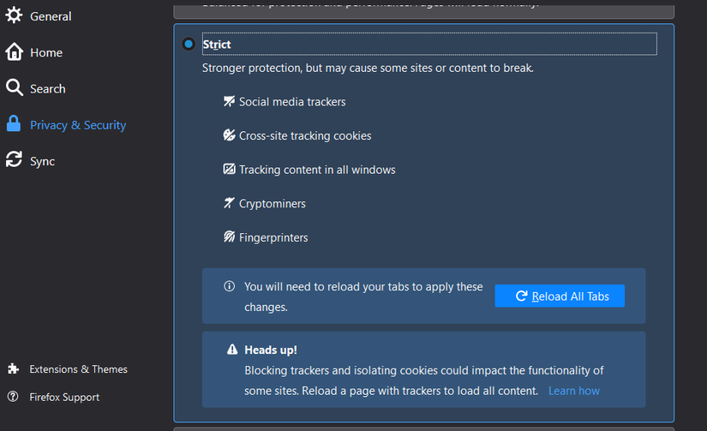Screen dimensions: 707x431
Task: Click the Cross-site tracking cookies icon
Action: click(x=229, y=135)
